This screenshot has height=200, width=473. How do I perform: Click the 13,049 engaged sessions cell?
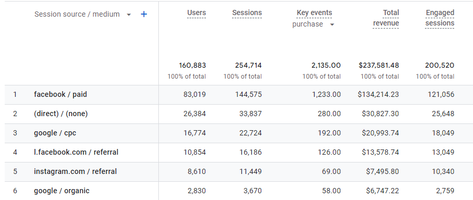click(x=443, y=152)
